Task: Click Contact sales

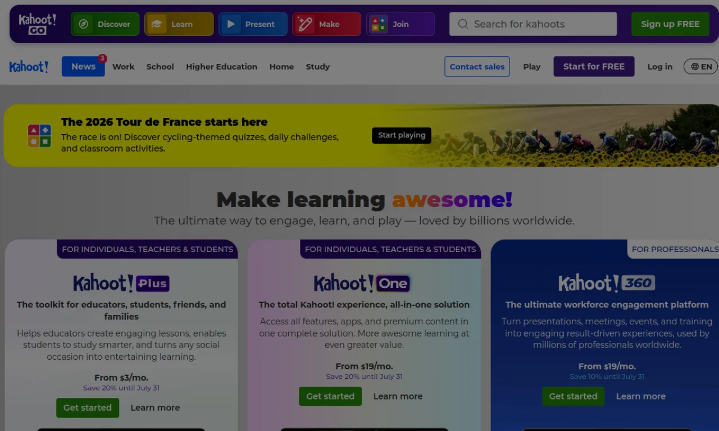Action: coord(477,66)
